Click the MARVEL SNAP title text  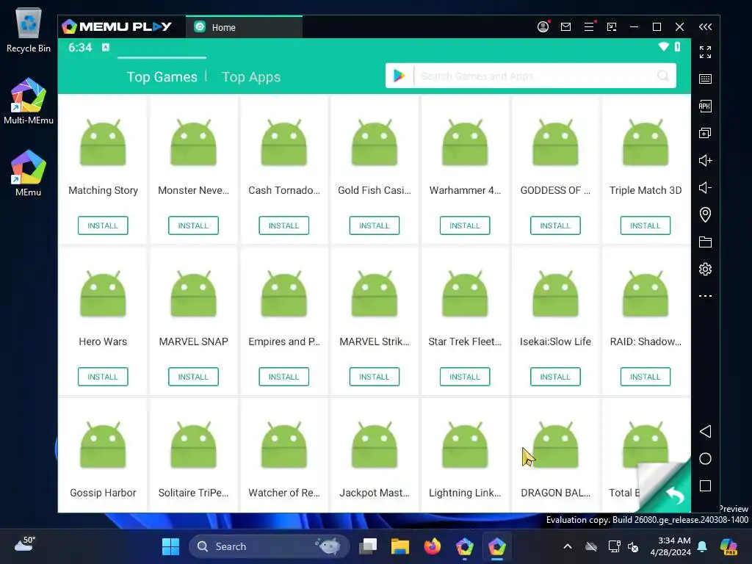pyautogui.click(x=193, y=341)
